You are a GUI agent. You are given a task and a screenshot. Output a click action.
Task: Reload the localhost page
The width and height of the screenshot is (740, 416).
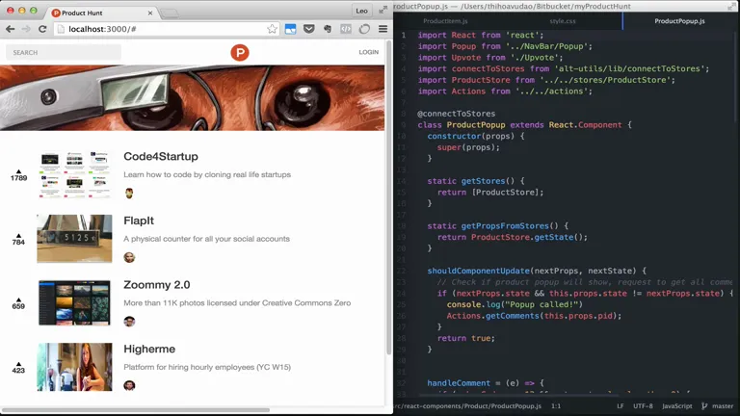click(x=42, y=29)
